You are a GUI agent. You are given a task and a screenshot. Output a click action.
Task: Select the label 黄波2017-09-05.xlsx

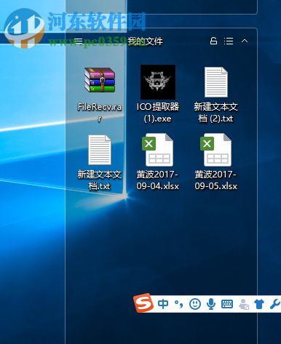215,180
